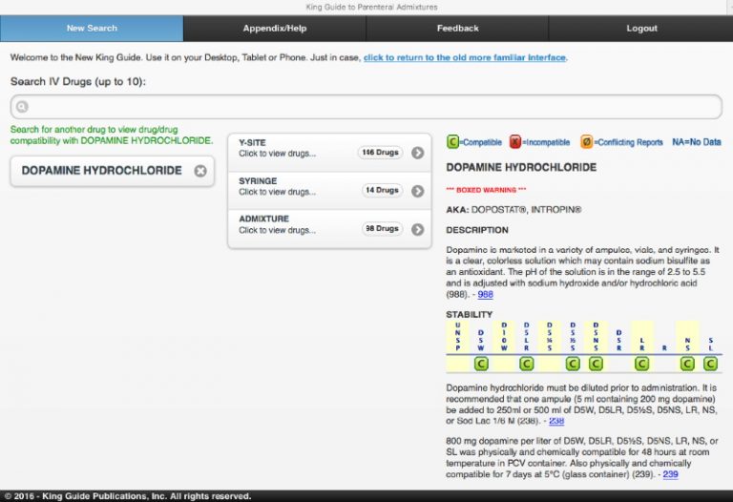The image size is (733, 502).
Task: Click the UNSP column header
Action: 458,337
